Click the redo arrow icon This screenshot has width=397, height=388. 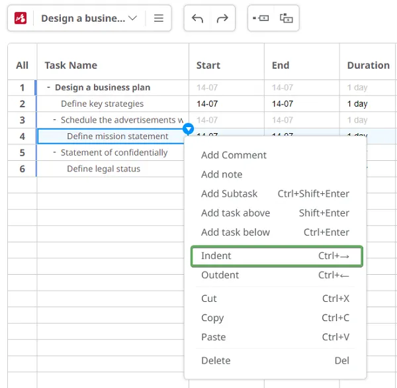pyautogui.click(x=222, y=19)
